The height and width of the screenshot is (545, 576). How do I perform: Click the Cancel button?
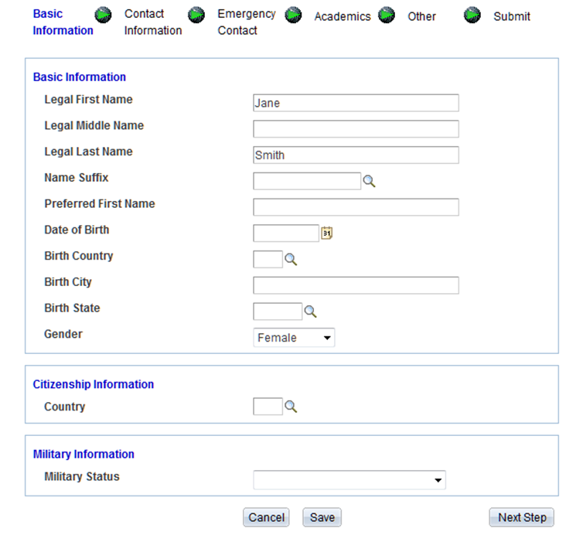(266, 517)
